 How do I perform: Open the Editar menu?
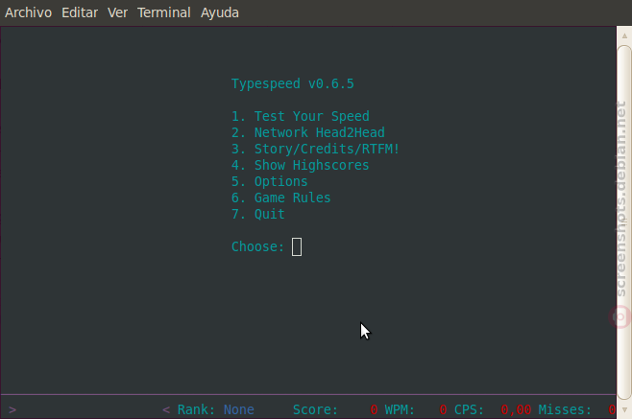tap(80, 12)
